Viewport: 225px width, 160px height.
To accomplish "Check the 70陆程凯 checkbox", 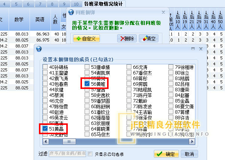I will click(x=129, y=89).
